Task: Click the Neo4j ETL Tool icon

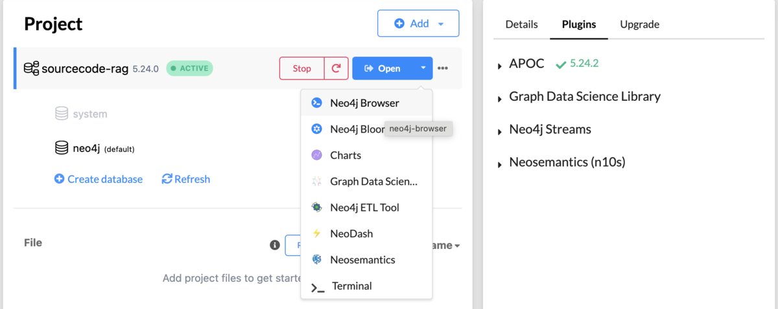Action: click(316, 208)
